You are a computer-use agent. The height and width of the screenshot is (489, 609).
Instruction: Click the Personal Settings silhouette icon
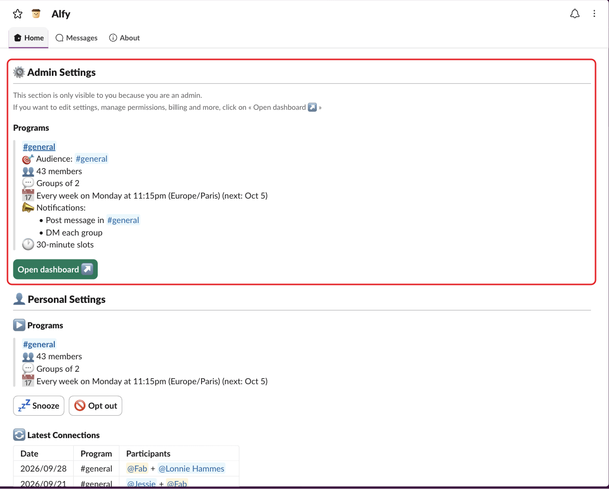point(19,299)
